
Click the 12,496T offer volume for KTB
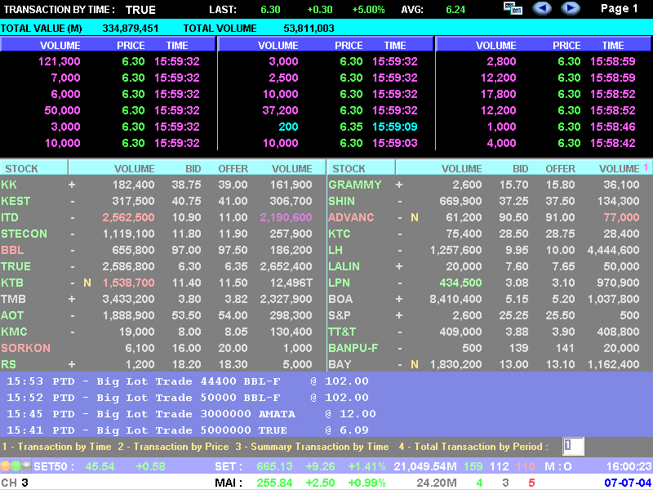291,283
